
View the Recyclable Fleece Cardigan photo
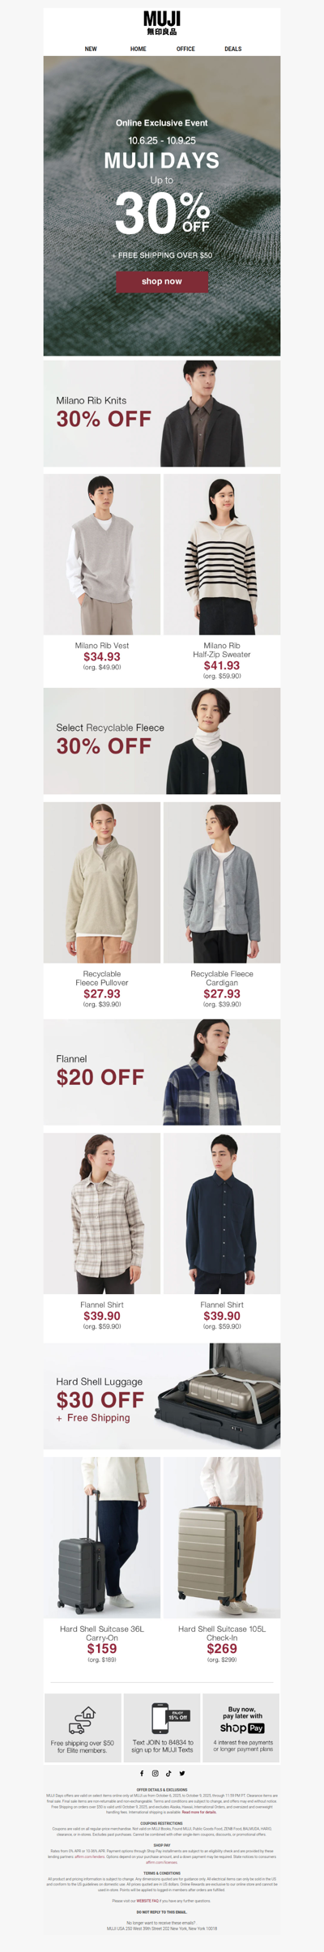click(x=222, y=882)
